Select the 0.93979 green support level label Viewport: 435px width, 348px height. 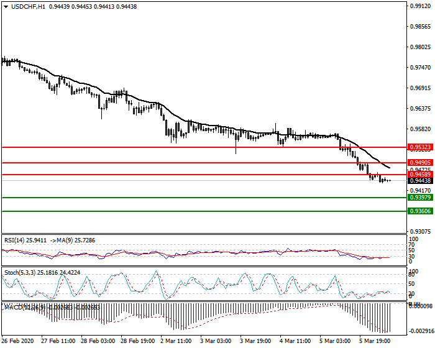[420, 198]
